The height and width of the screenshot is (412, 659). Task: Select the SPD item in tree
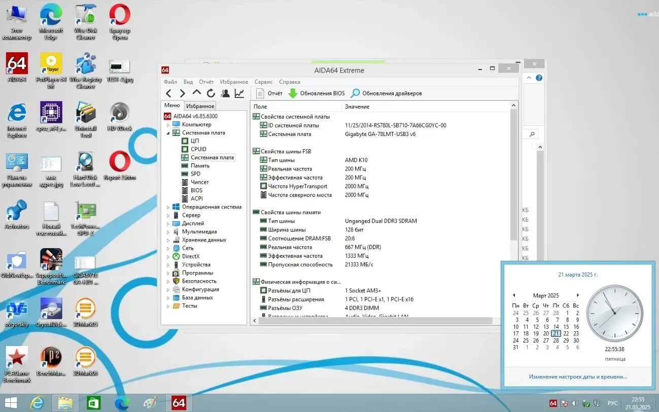[195, 174]
